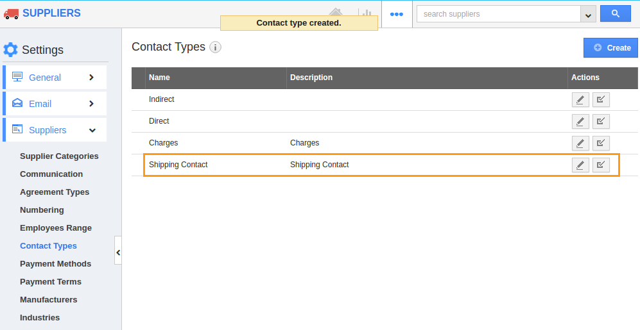This screenshot has height=330, width=640.
Task: Open Industries settings
Action: pos(40,317)
